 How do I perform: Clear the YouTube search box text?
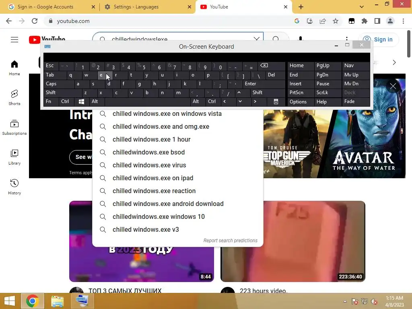coord(256,39)
